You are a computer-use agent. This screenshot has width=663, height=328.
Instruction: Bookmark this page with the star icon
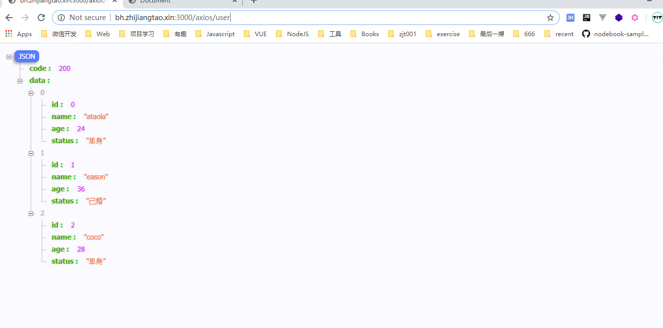coord(550,18)
